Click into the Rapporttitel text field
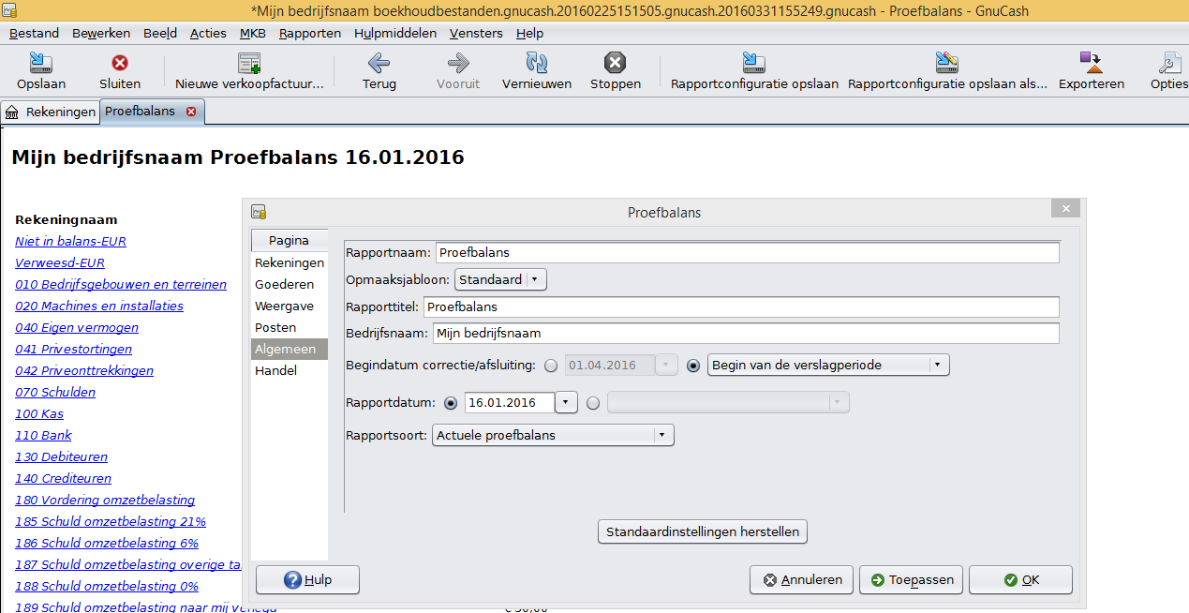The width and height of the screenshot is (1189, 613). (740, 306)
